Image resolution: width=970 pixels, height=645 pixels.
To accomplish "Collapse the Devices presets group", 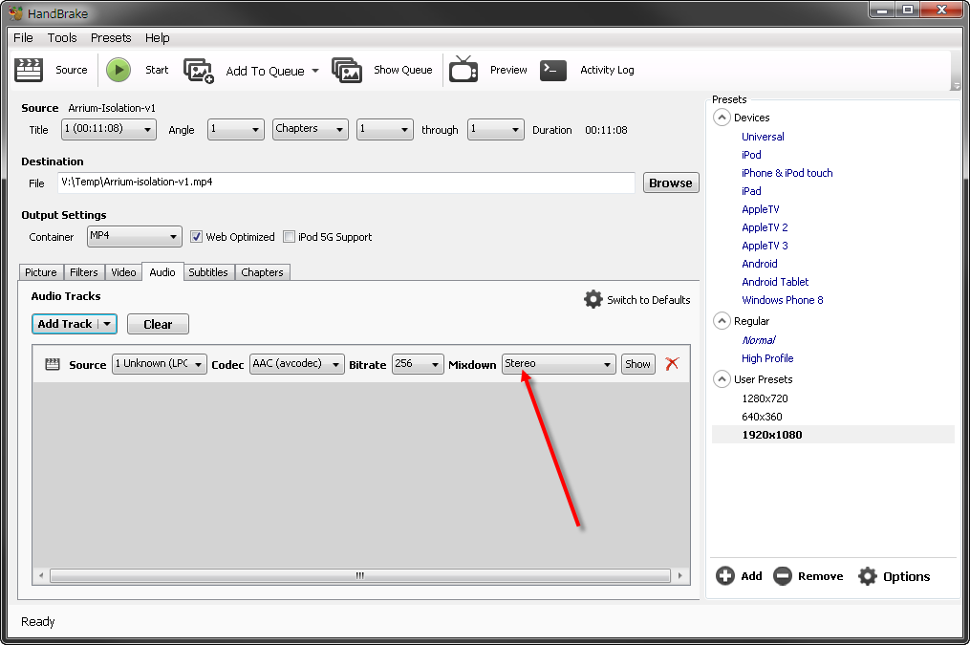I will [x=722, y=118].
